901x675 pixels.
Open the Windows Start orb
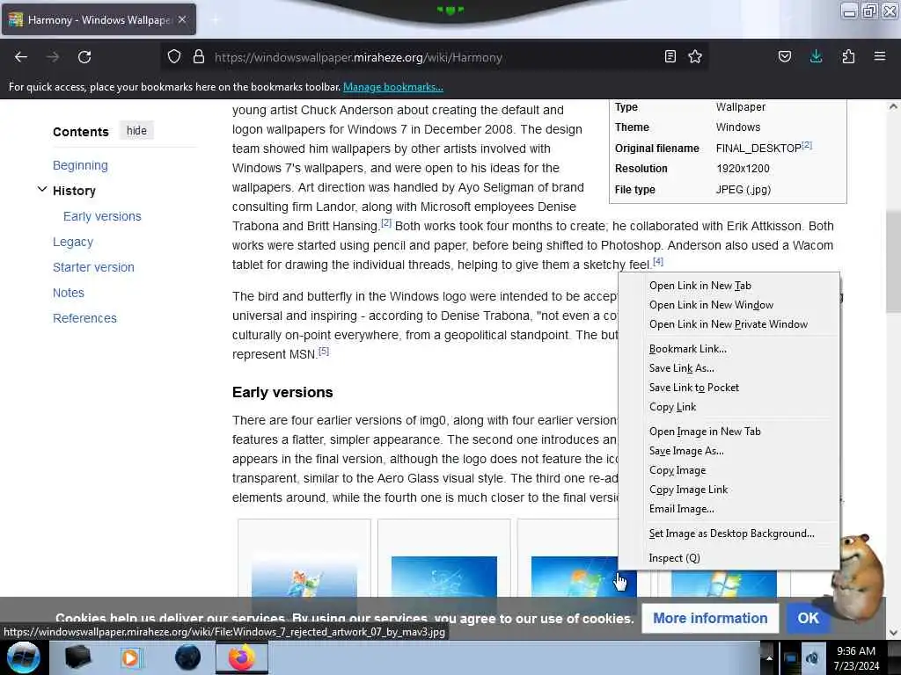click(x=24, y=657)
